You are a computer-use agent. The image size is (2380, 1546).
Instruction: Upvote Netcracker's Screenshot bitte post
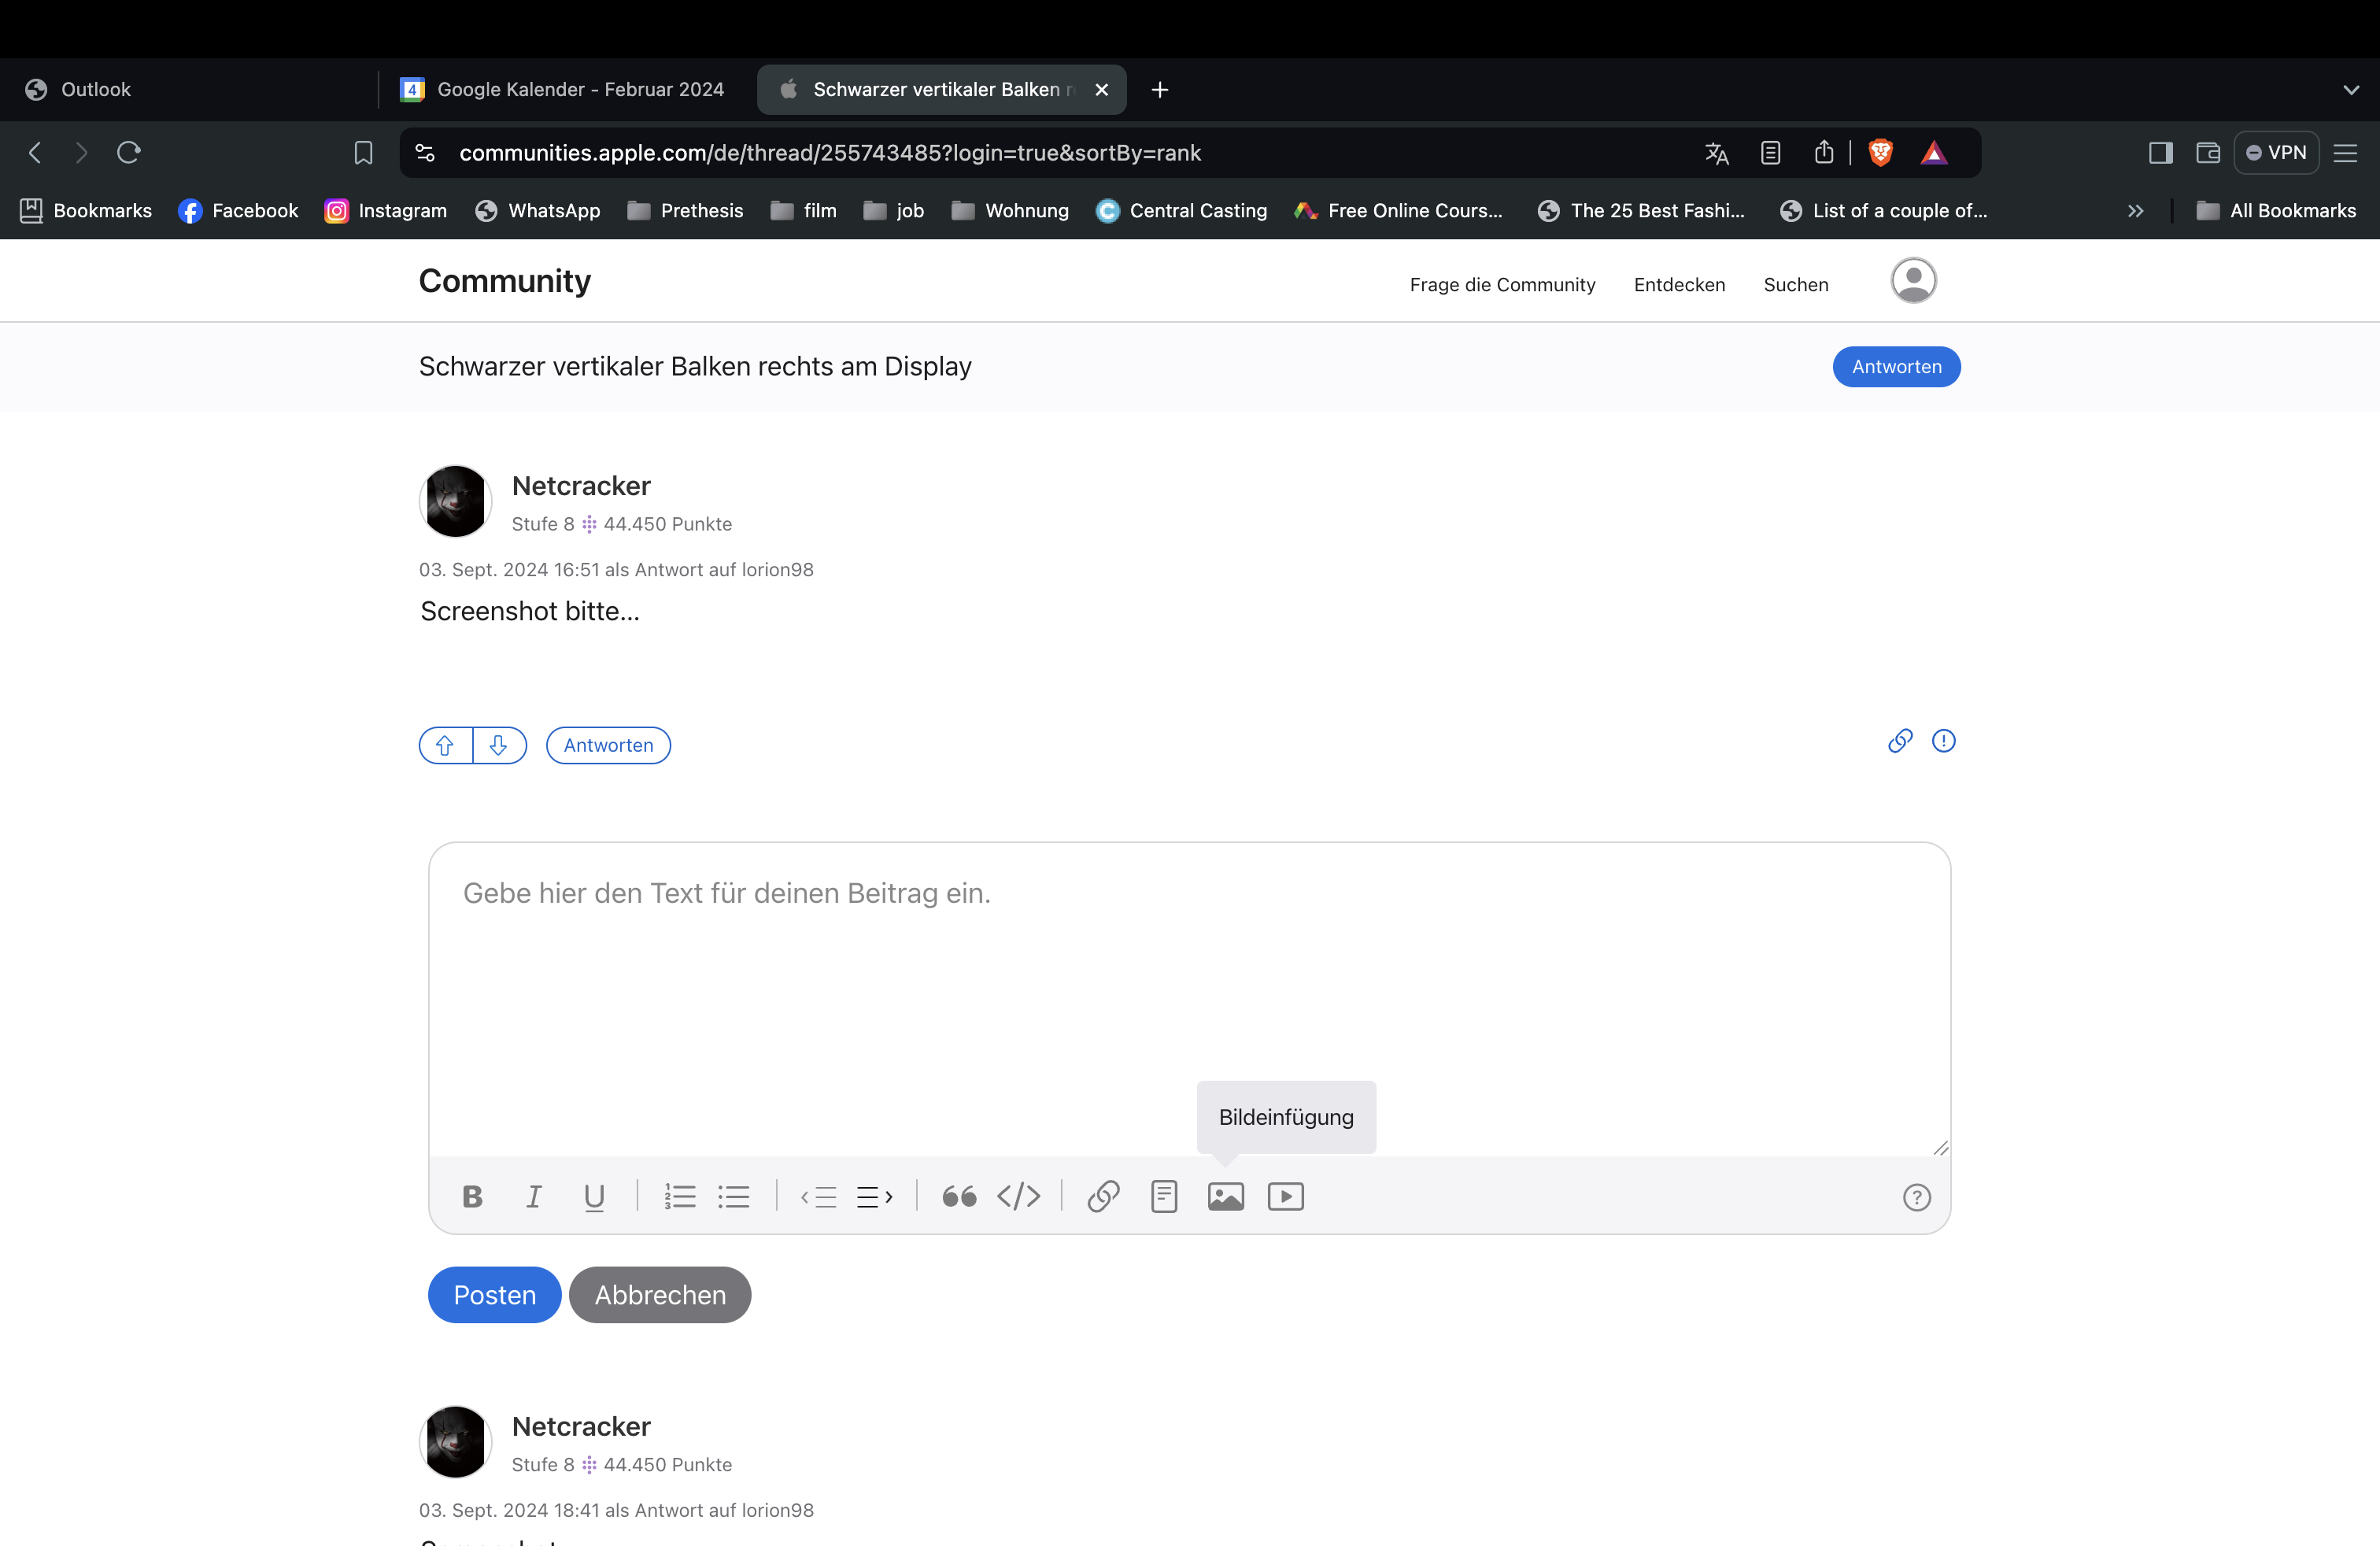(445, 745)
